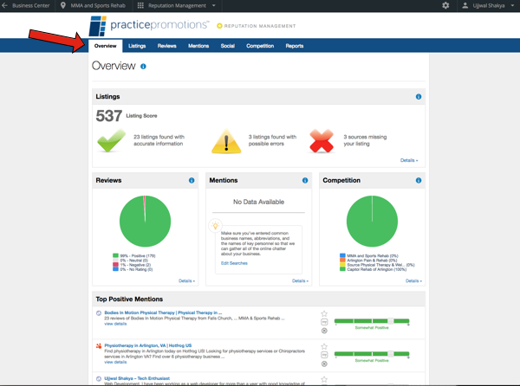Screen dimensions: 520x386
Task: Click the comment icon for the Bodies in Motion mention
Action: tap(324, 322)
